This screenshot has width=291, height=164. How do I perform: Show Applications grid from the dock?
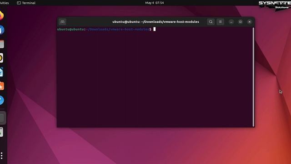tap(1, 155)
